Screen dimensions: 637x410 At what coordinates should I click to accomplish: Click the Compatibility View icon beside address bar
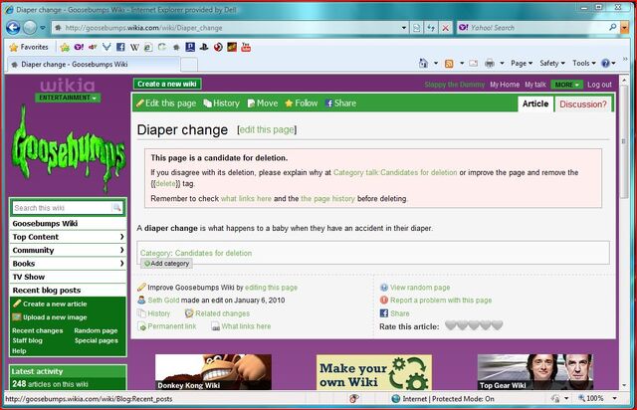[416, 28]
